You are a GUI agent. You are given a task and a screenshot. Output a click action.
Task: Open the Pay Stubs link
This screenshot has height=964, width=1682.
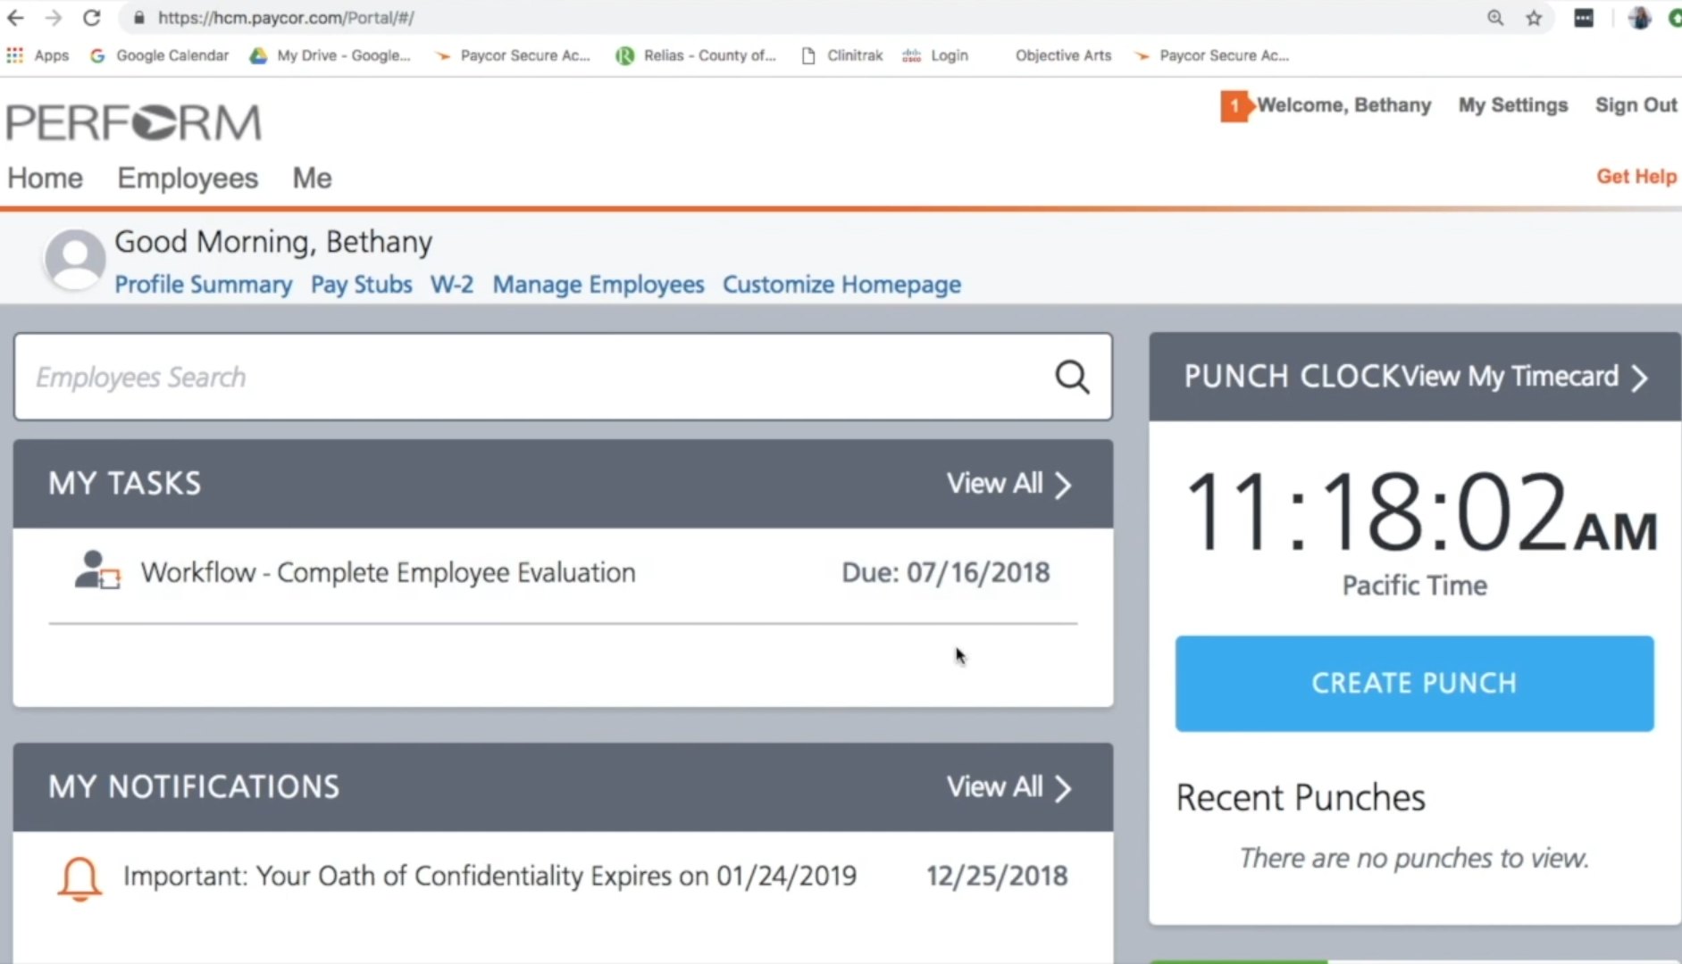coord(361,285)
